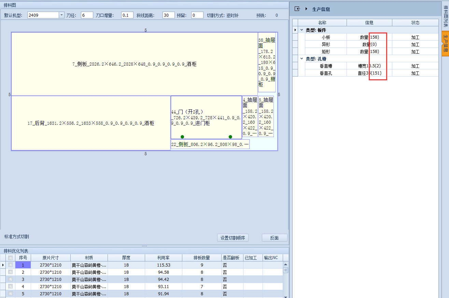Open the 默认机型 dropdown arrow

[61, 15]
